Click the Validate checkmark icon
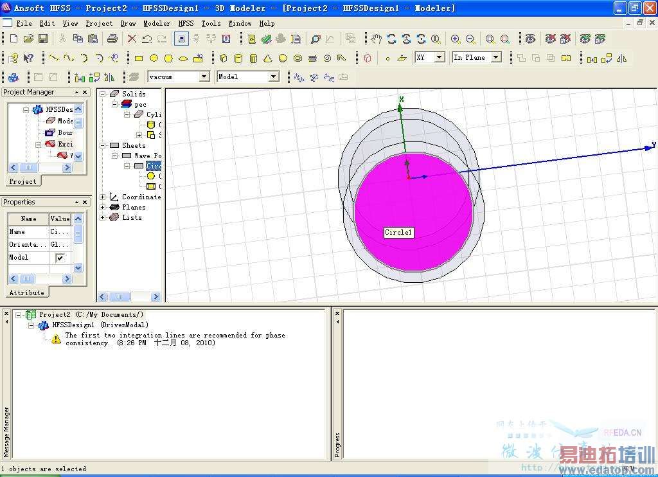This screenshot has width=658, height=477. click(266, 39)
